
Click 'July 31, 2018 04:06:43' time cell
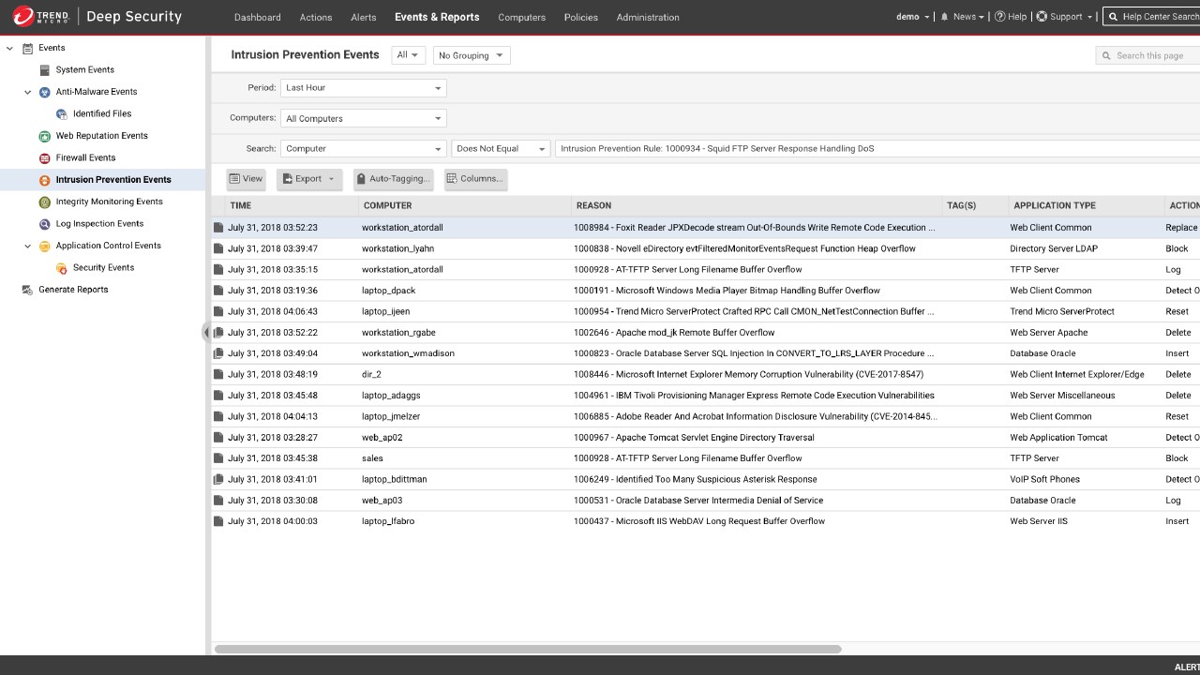(x=273, y=311)
